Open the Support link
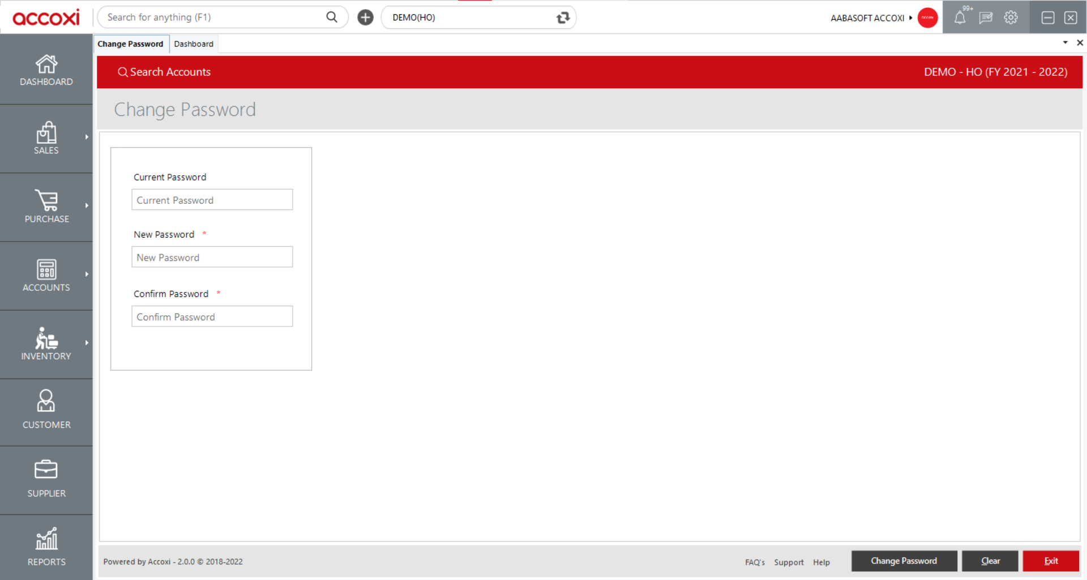 pyautogui.click(x=789, y=562)
